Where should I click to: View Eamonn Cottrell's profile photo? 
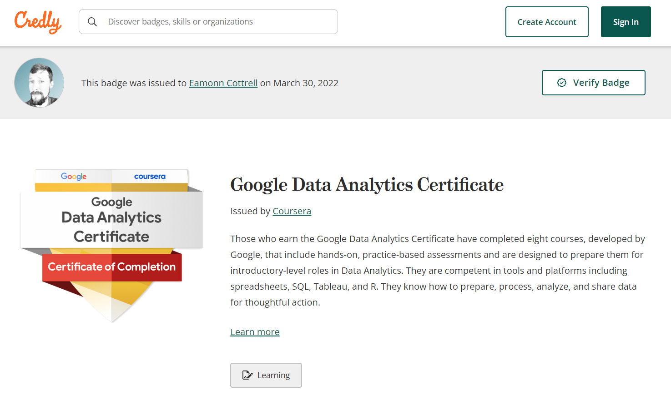tap(39, 83)
